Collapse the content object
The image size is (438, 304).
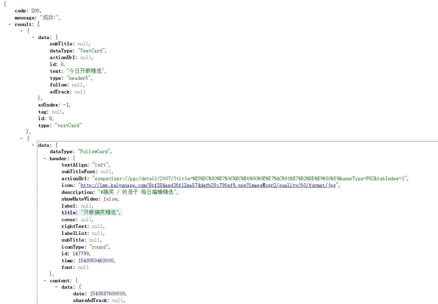(x=45, y=281)
